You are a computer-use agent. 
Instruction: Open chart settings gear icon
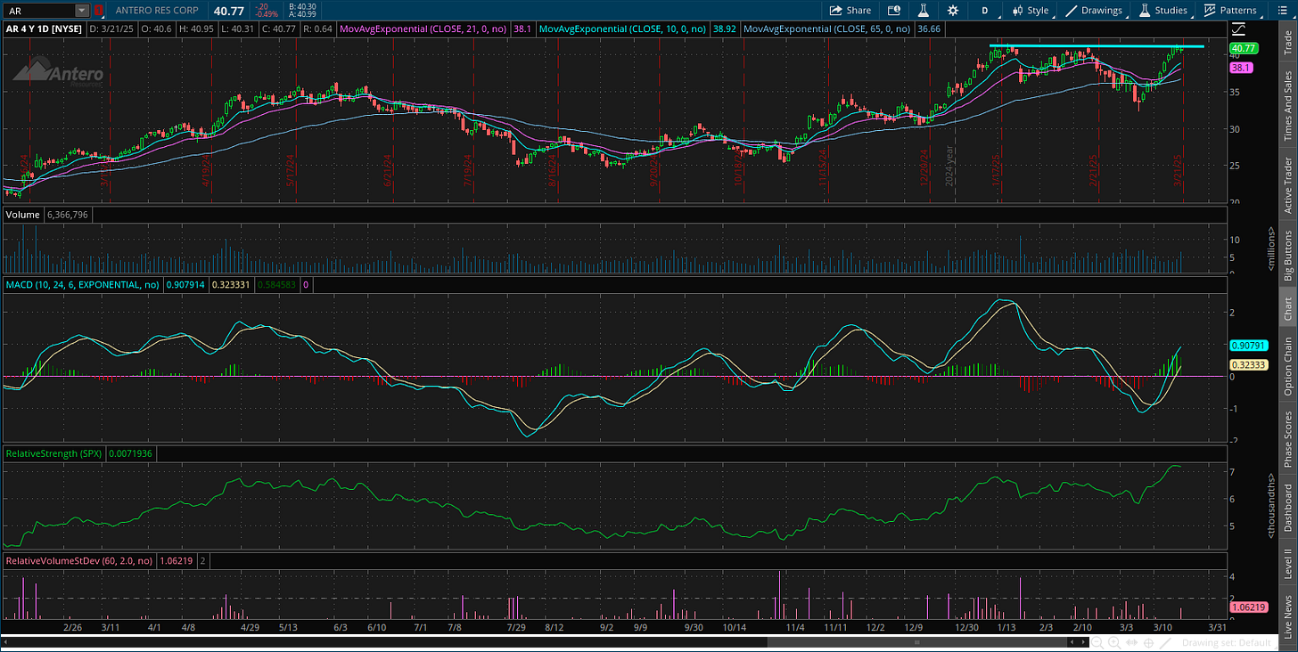point(953,10)
